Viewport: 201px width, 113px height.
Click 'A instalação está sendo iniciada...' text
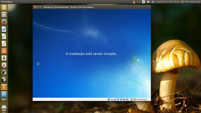(x=92, y=54)
